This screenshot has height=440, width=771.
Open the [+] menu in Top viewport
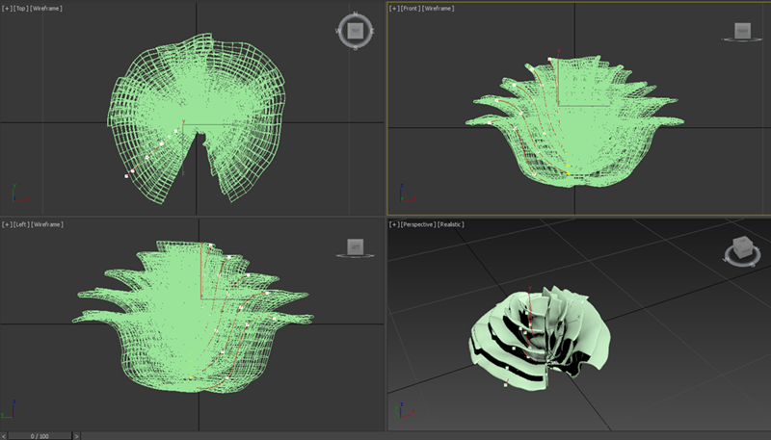tap(8, 8)
